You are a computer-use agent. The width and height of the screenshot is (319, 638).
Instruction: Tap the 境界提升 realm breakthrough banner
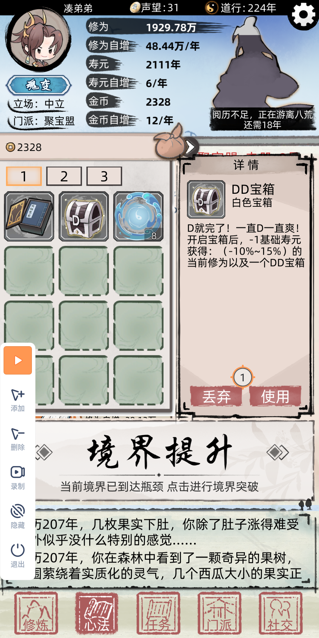(174, 461)
